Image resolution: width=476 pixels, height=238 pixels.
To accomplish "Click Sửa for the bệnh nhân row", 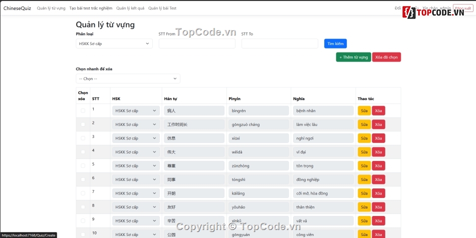I will [364, 111].
